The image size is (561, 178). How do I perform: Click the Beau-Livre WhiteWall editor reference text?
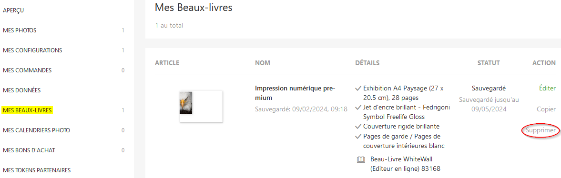click(x=405, y=164)
